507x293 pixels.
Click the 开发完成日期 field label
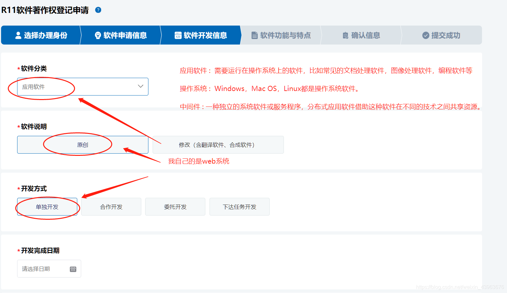(x=40, y=251)
